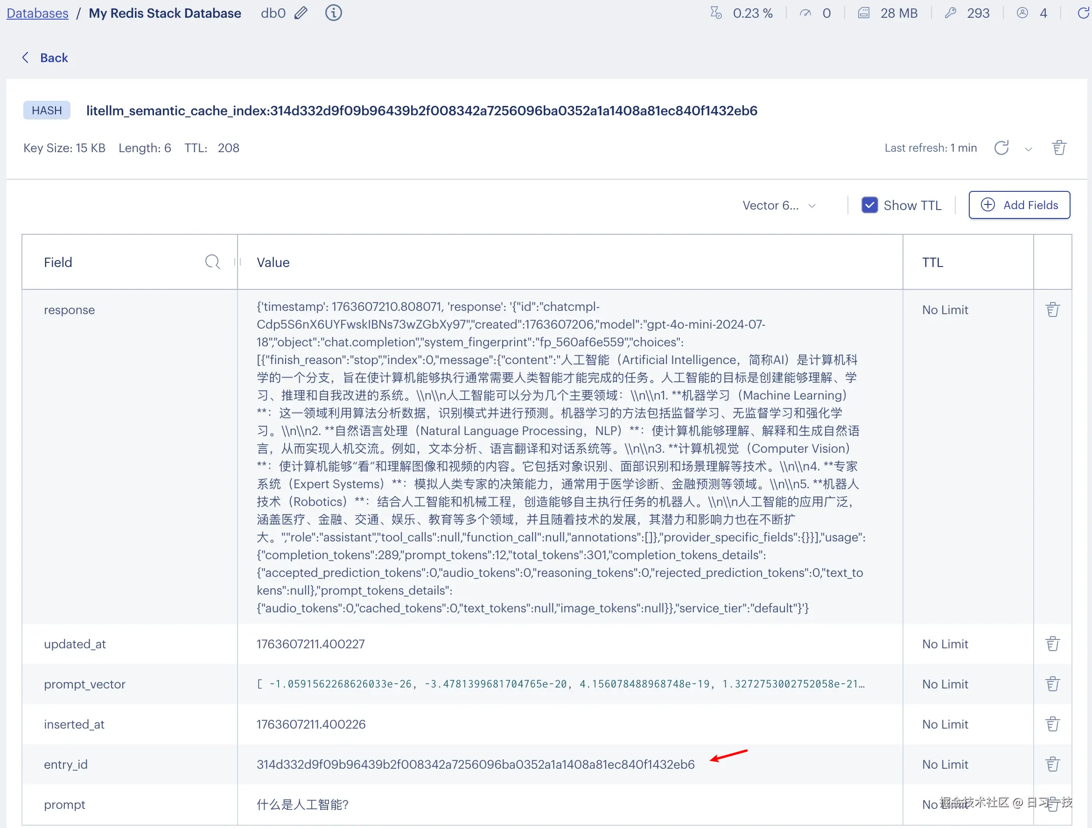Click the TTL value 208 to edit
Viewport: 1092px width, 828px height.
coord(228,148)
